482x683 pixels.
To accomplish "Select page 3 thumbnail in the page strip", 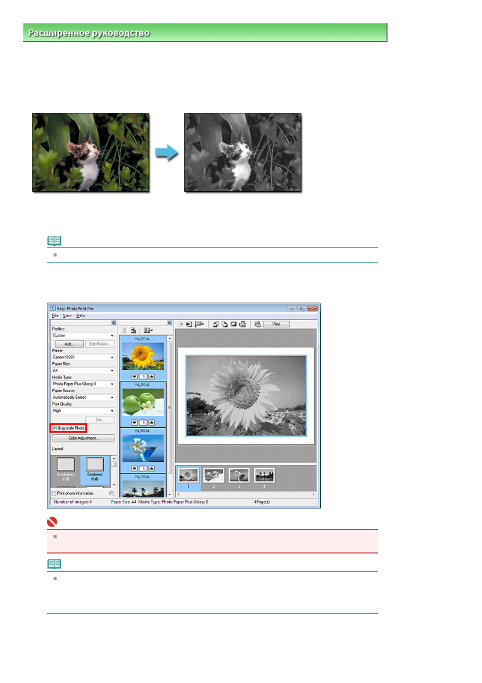I will [239, 476].
